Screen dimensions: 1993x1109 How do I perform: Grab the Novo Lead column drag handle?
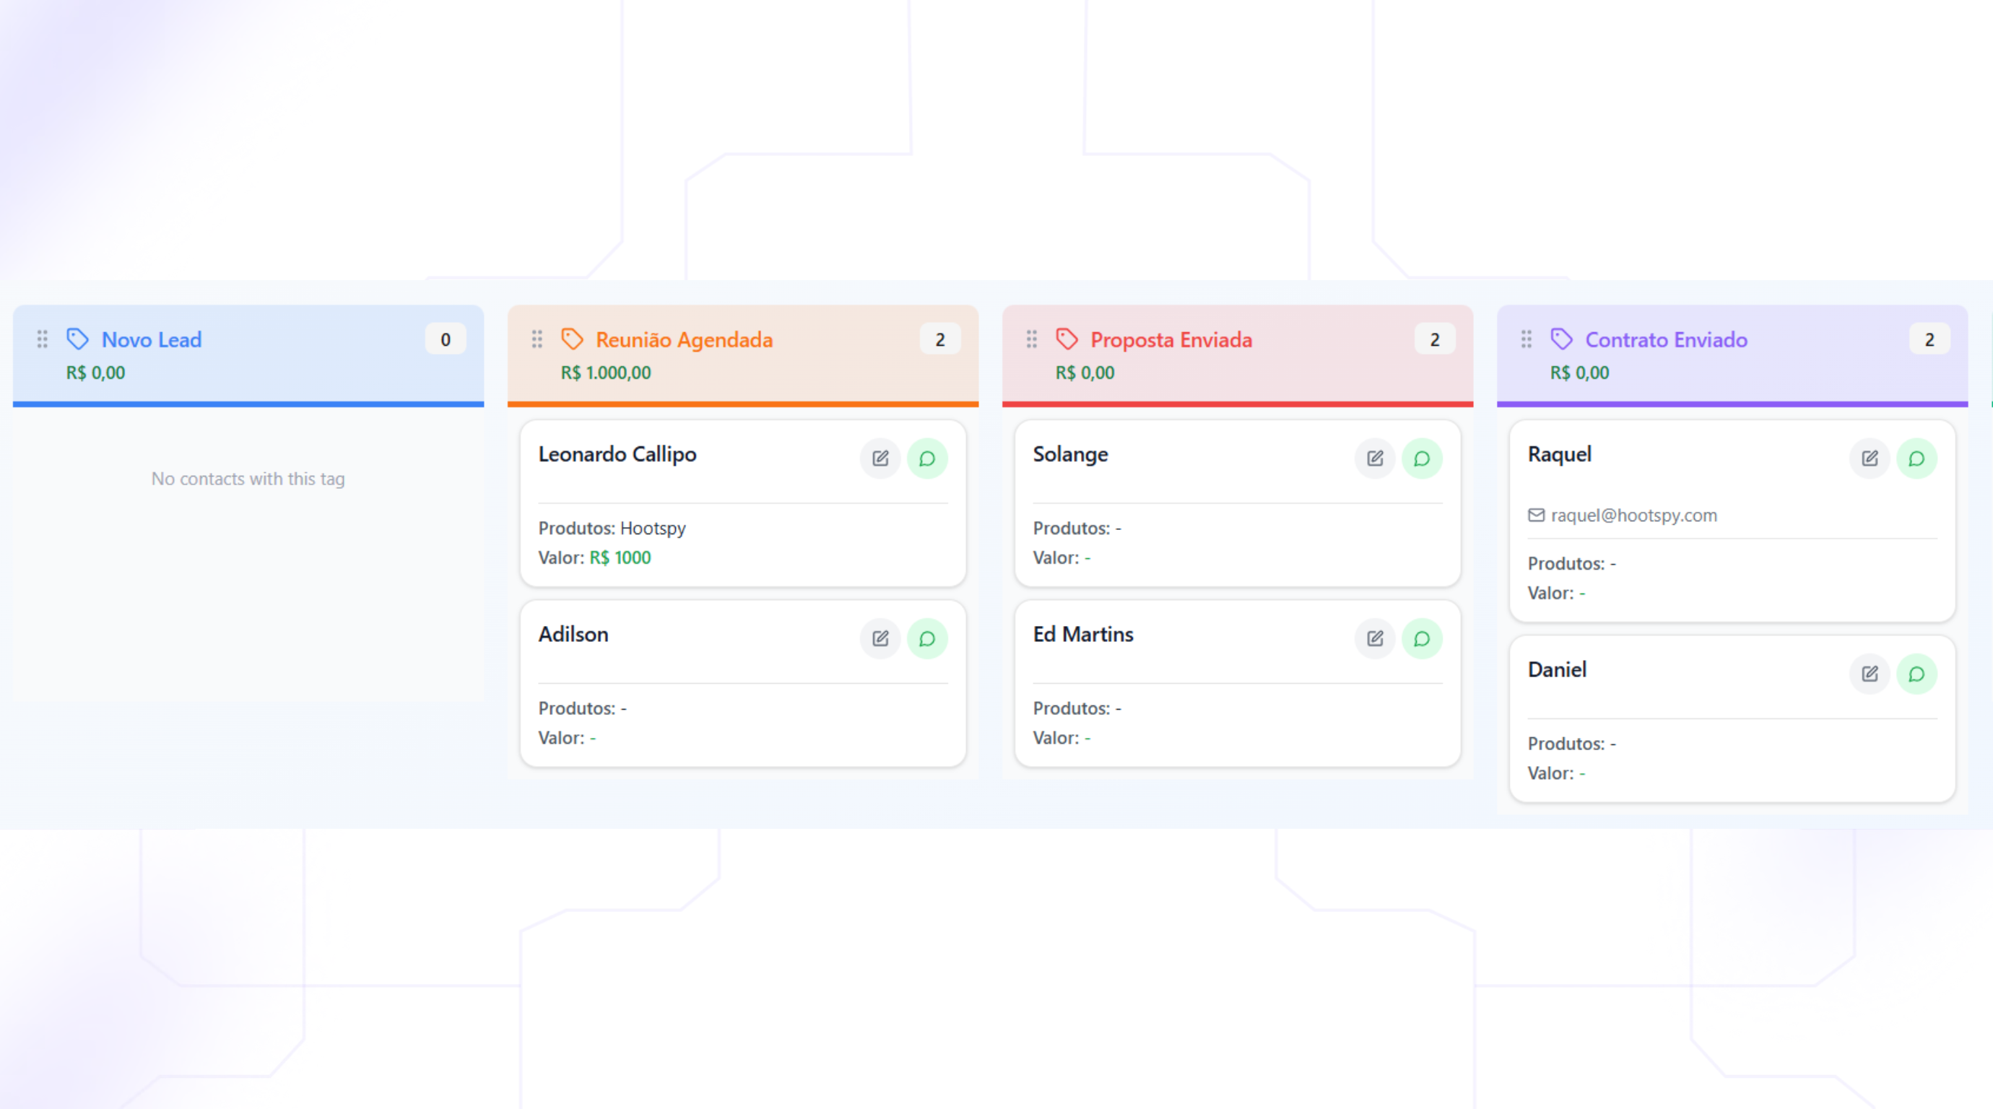43,339
